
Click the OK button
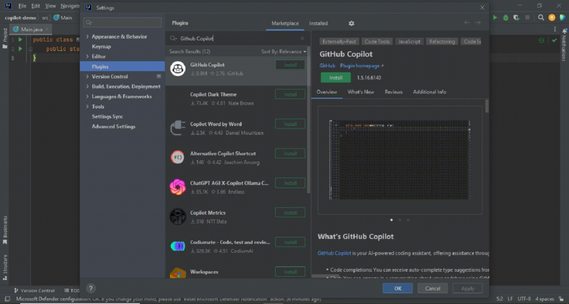click(x=398, y=288)
